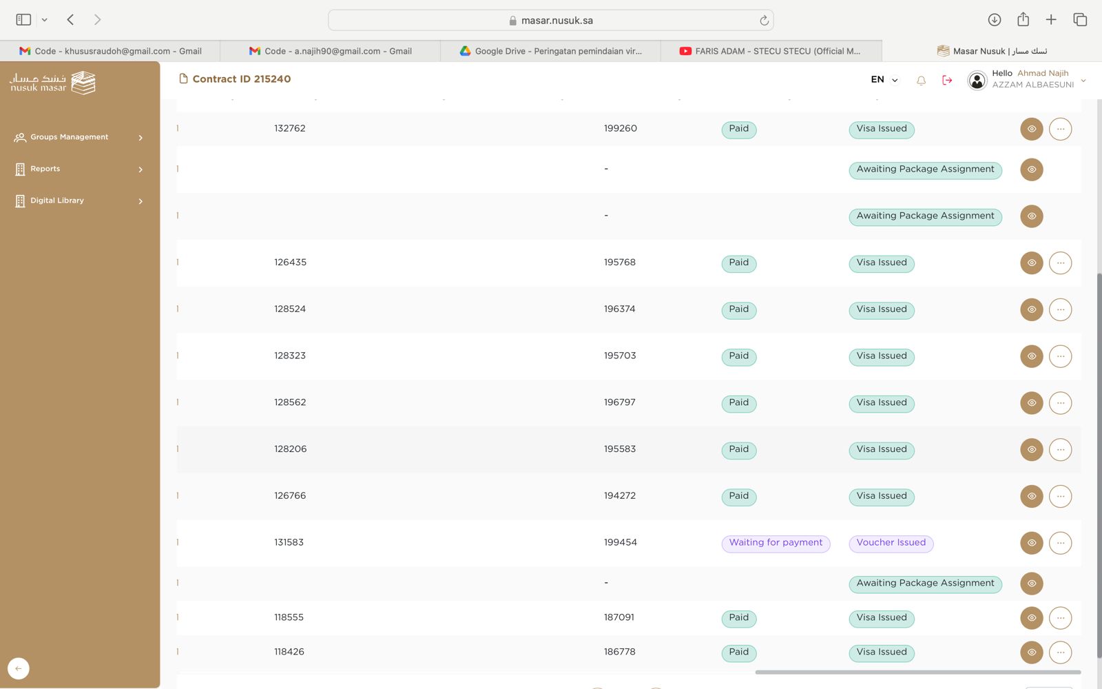Click the notification bell icon
Image resolution: width=1102 pixels, height=689 pixels.
click(921, 81)
